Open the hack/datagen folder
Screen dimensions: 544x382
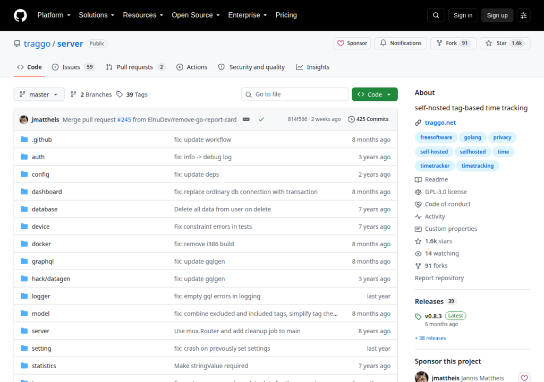coord(51,279)
